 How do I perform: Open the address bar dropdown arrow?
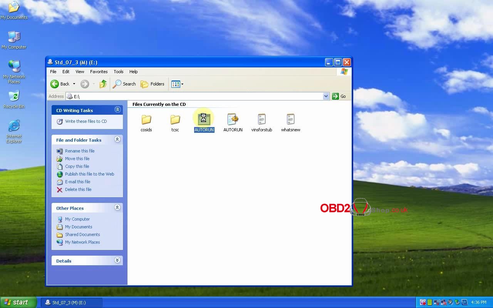(326, 96)
